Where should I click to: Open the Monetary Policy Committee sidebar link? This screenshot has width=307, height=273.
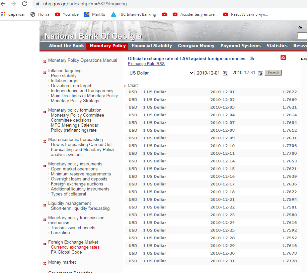77,115
